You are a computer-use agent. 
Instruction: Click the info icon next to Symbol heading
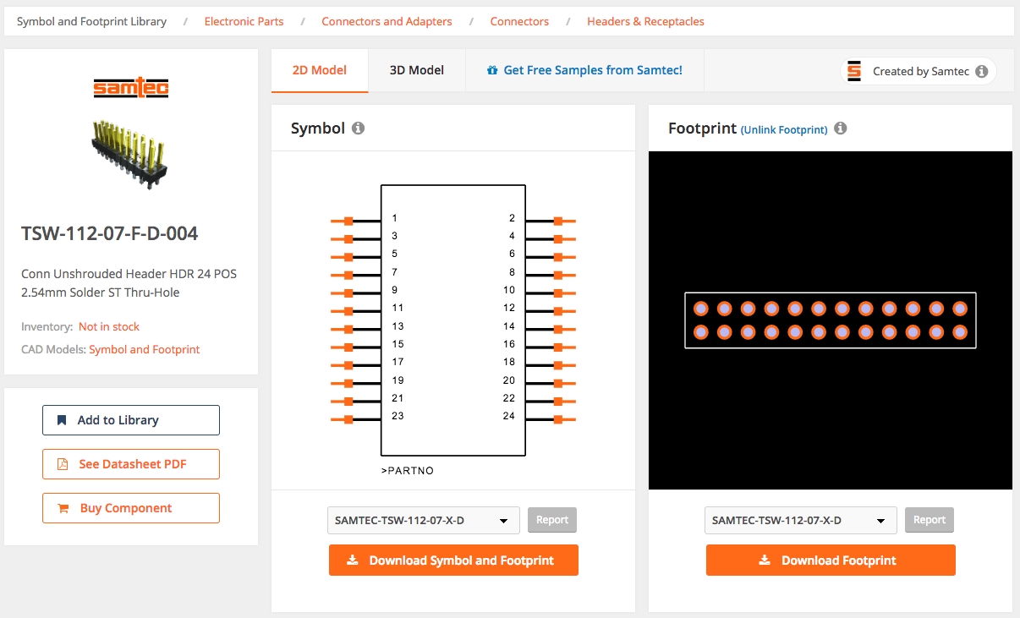point(358,129)
